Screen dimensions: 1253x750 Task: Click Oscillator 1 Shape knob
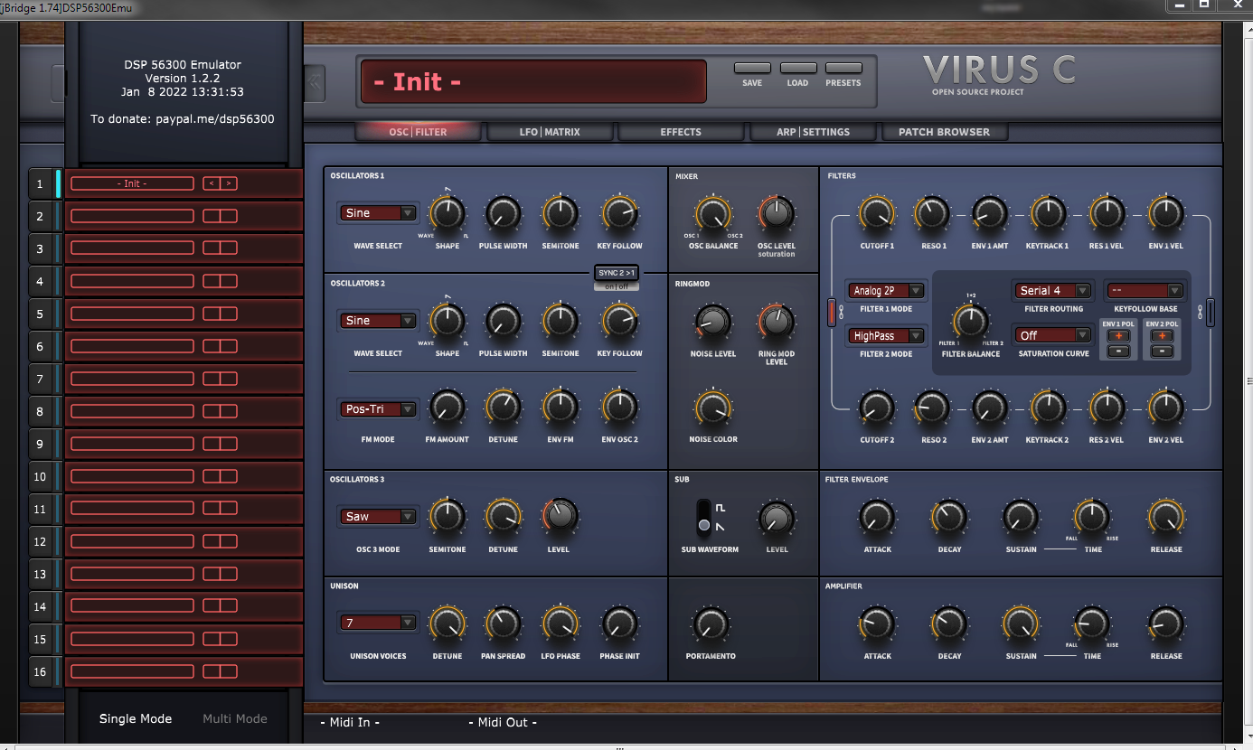pos(447,213)
